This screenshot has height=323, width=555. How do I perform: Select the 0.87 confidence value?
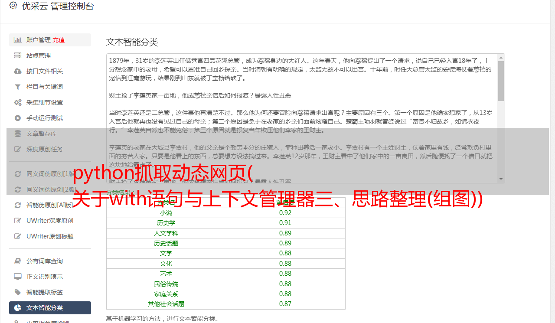285,304
